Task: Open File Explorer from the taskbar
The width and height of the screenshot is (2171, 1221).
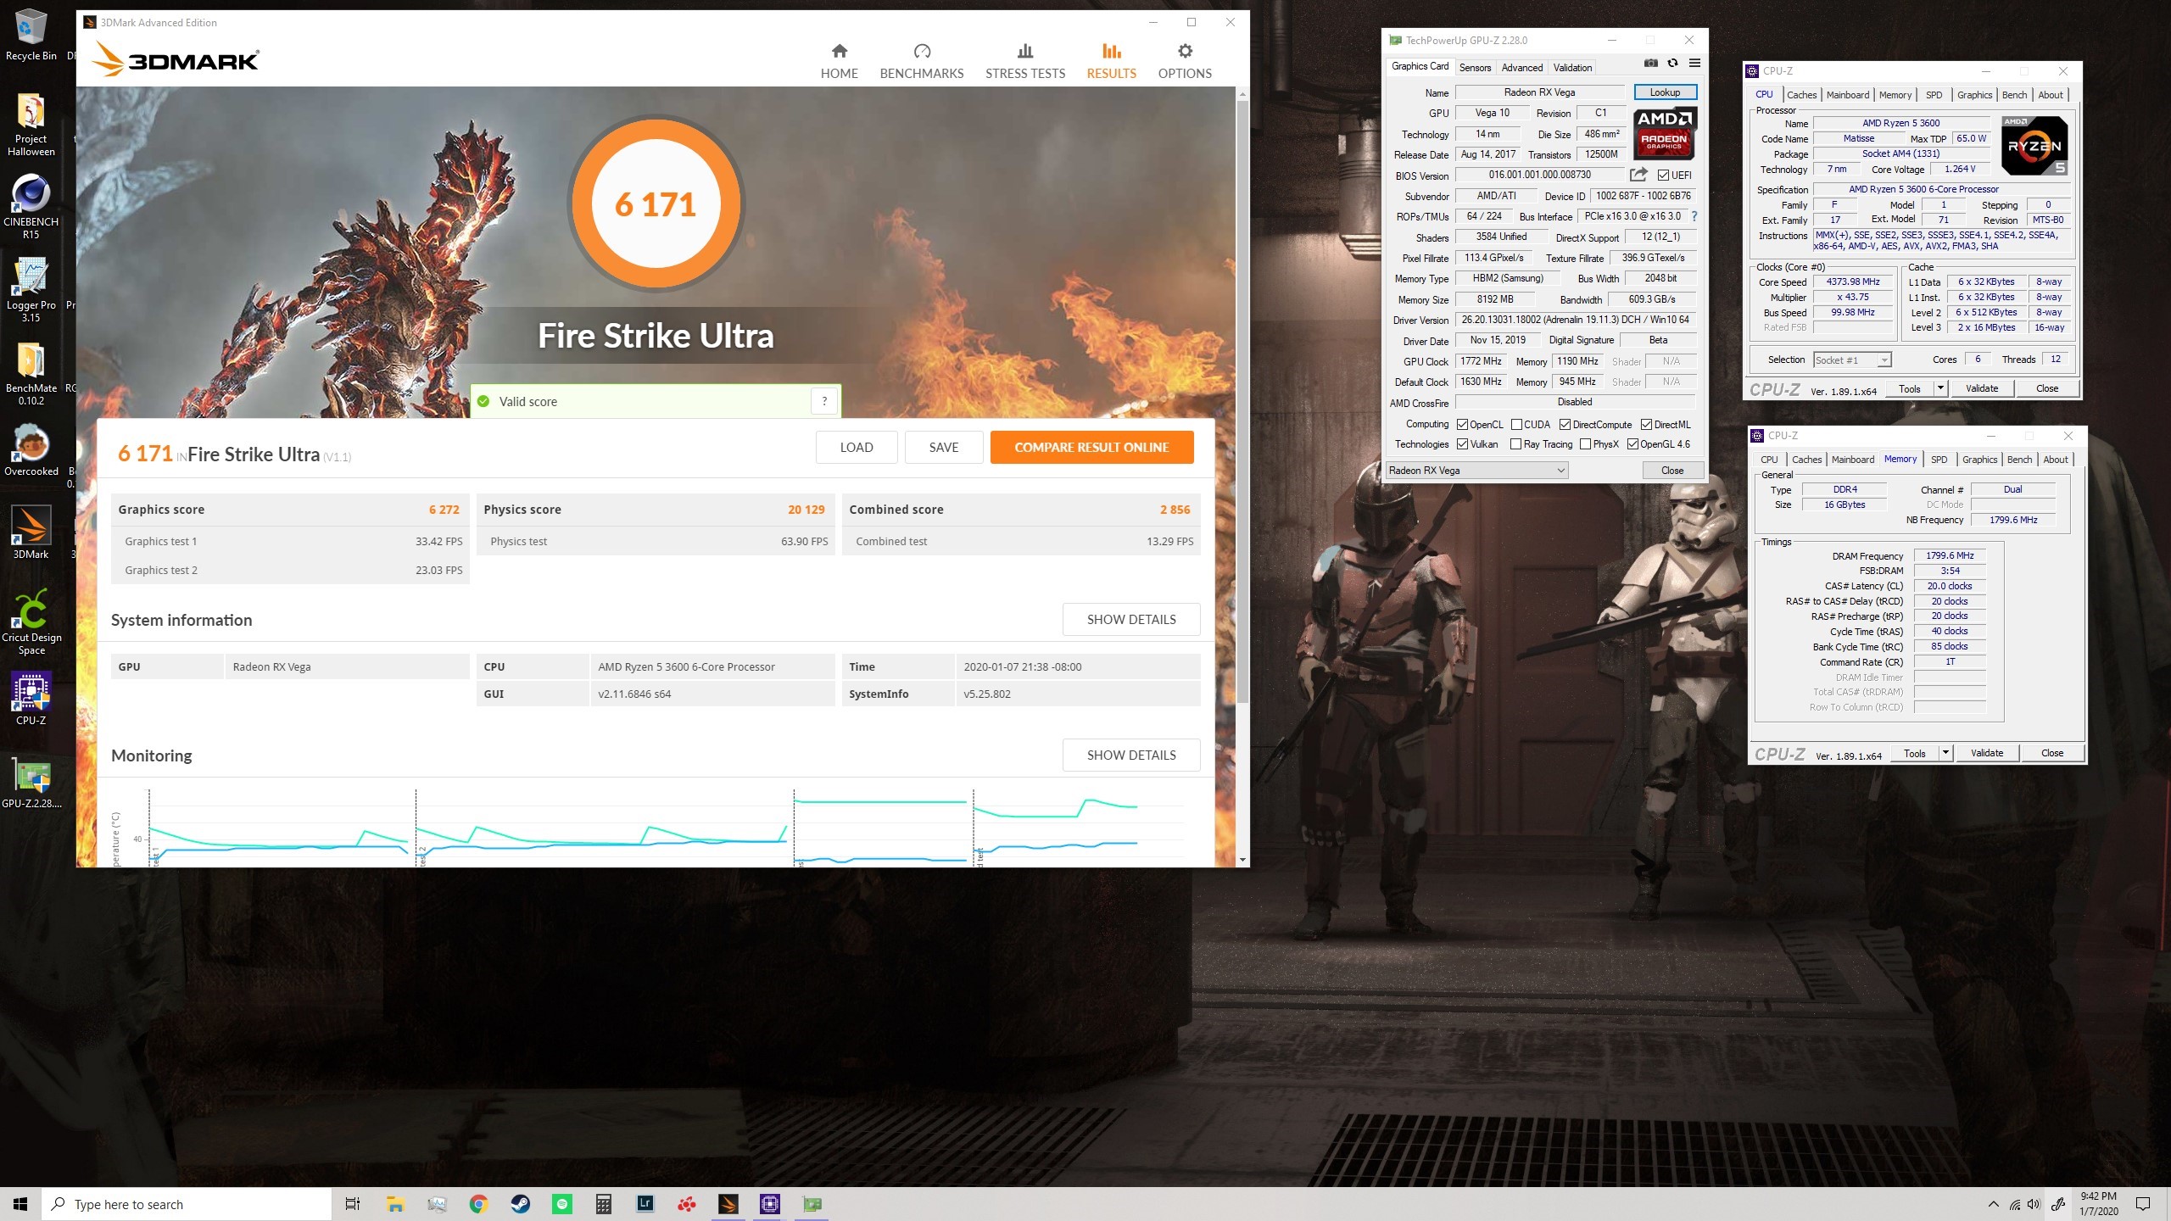Action: coord(395,1203)
